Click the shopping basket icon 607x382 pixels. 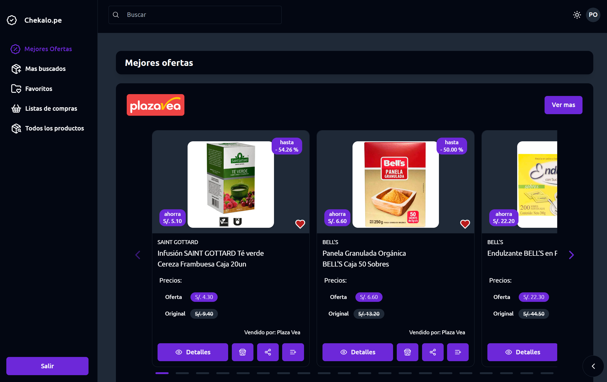pyautogui.click(x=16, y=109)
